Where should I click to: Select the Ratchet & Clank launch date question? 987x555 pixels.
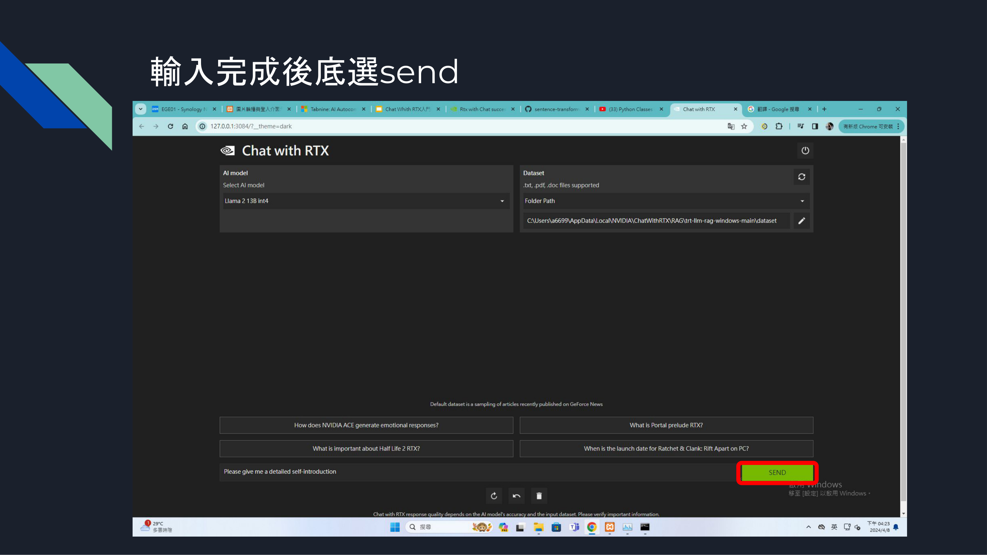tap(666, 448)
